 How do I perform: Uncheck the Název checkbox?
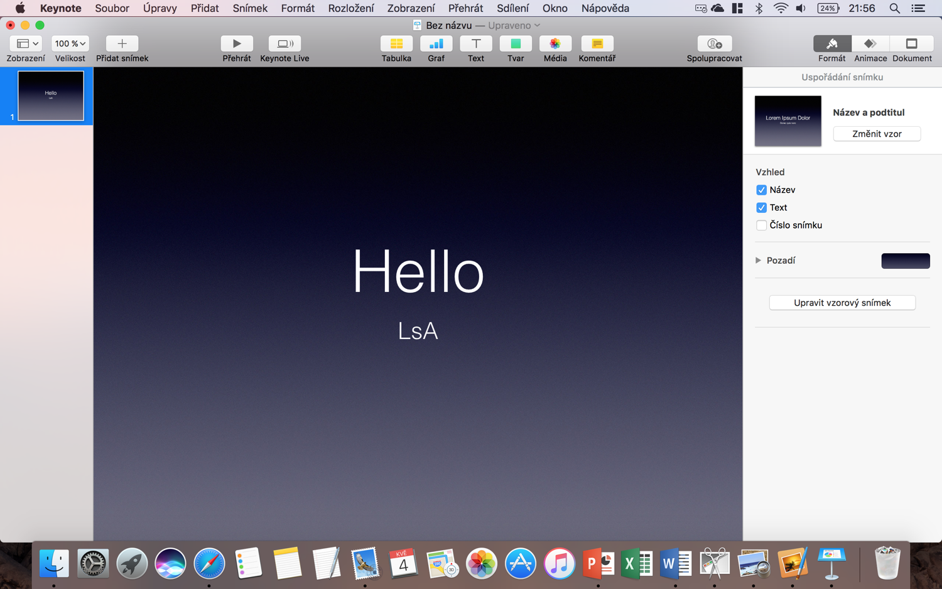761,190
